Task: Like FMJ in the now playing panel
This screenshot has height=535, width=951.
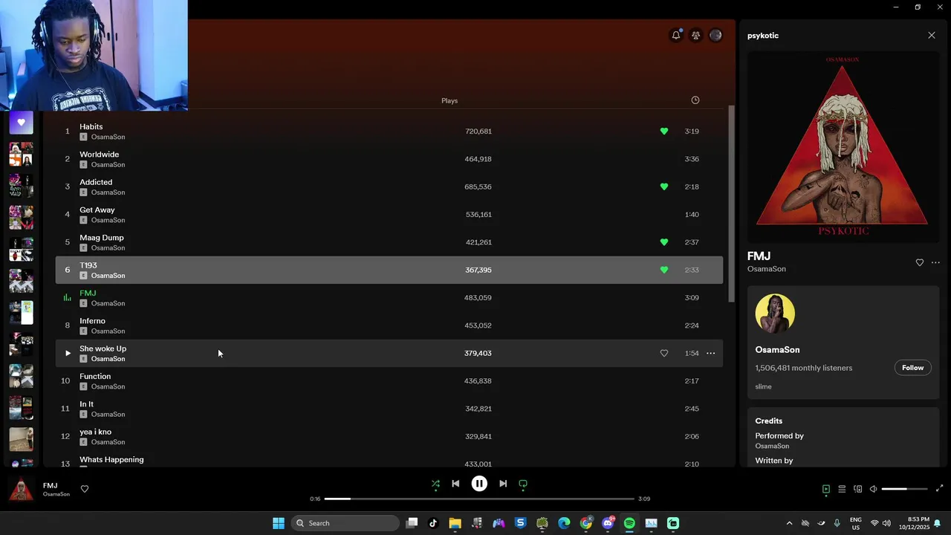Action: point(919,262)
